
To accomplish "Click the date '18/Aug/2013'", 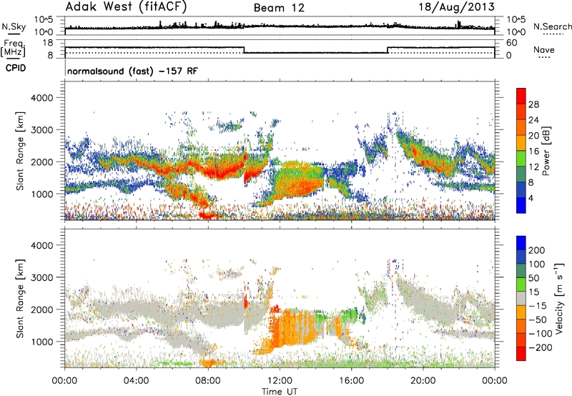I will pyautogui.click(x=456, y=7).
